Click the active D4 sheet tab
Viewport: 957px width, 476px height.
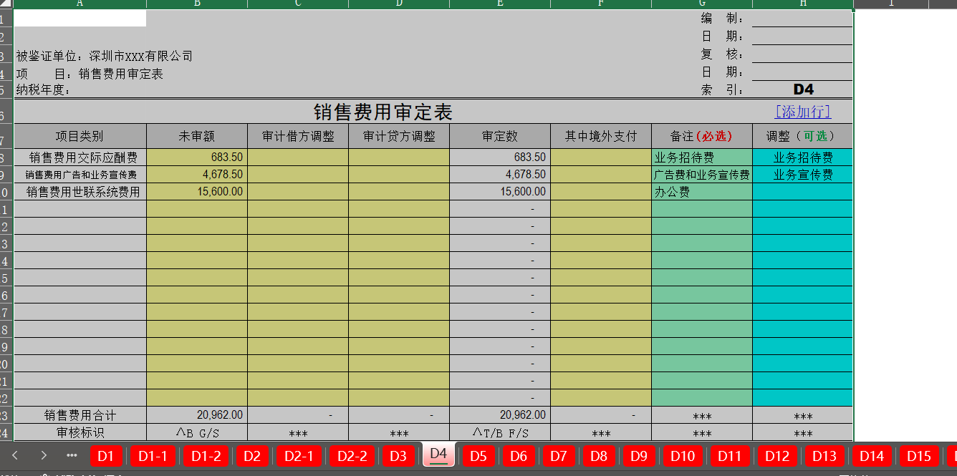click(x=439, y=454)
